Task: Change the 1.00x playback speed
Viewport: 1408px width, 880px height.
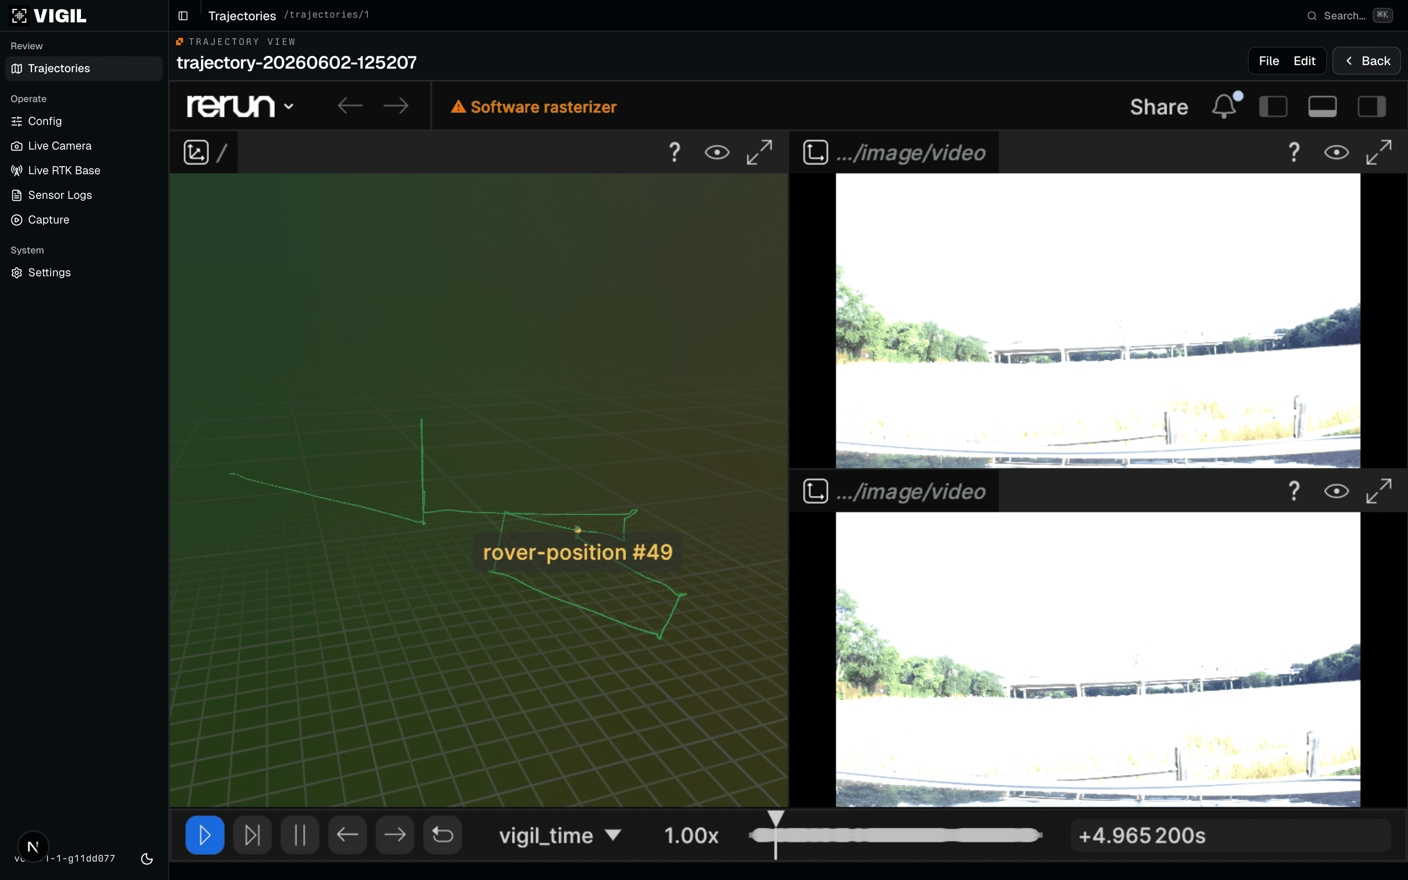Action: tap(691, 836)
